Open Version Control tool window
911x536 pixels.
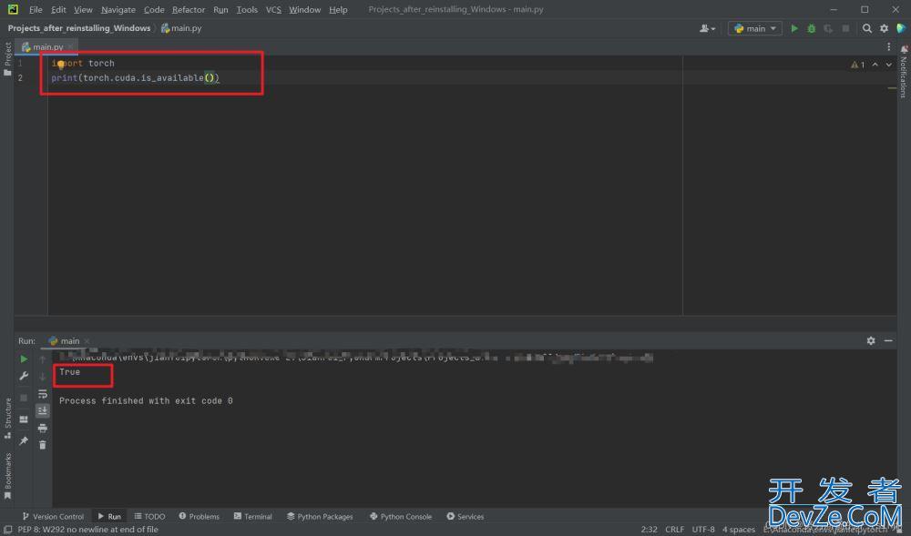pyautogui.click(x=53, y=516)
